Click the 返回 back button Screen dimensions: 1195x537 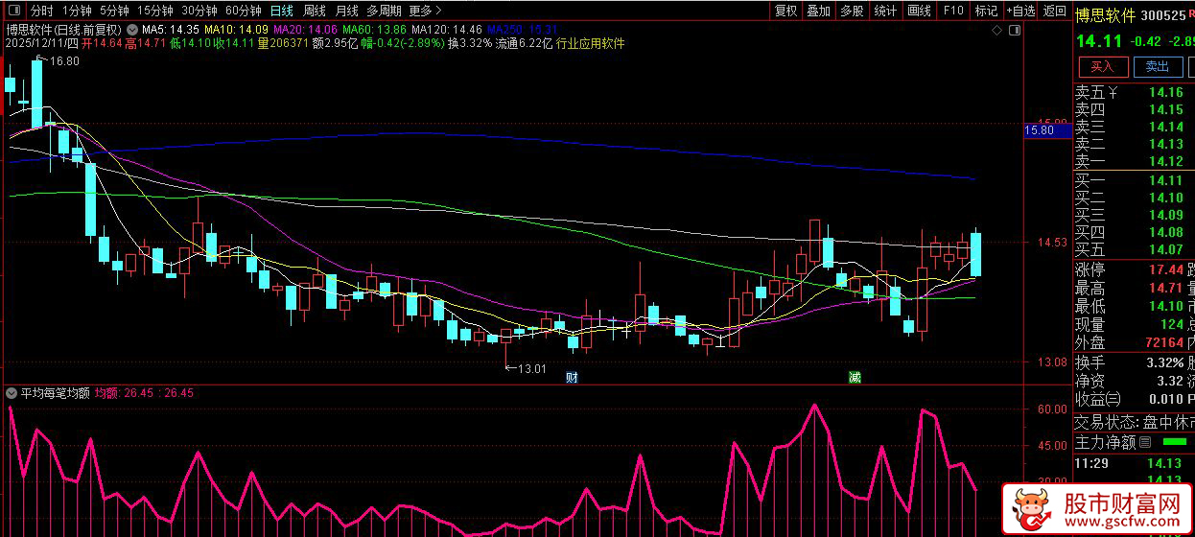[x=1054, y=12]
